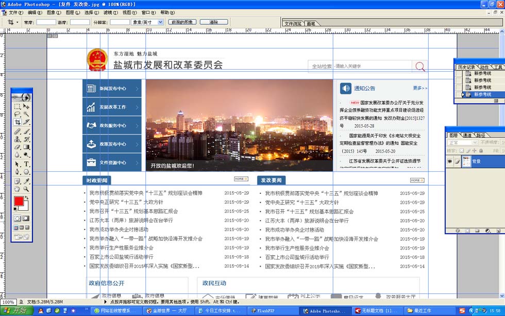505x316 pixels.
Task: Open the crop tool preset picker arrow
Action: tap(17, 22)
